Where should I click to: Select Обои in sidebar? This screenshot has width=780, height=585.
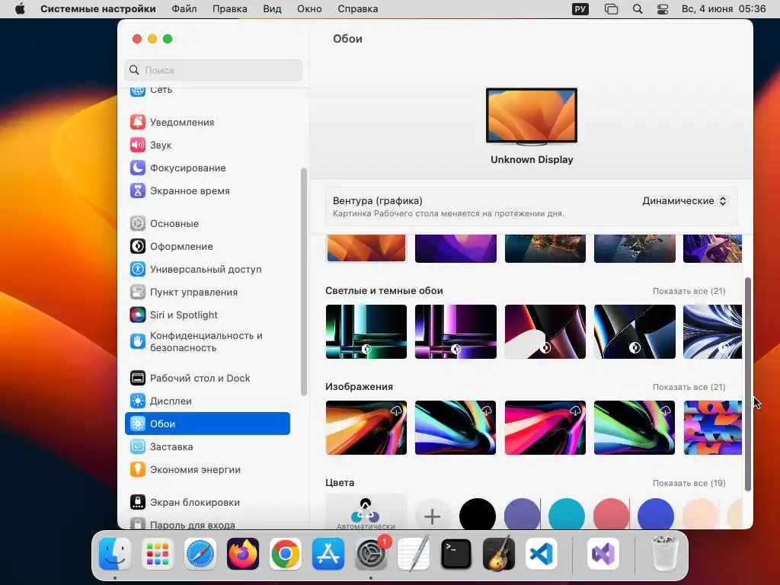[x=207, y=424]
